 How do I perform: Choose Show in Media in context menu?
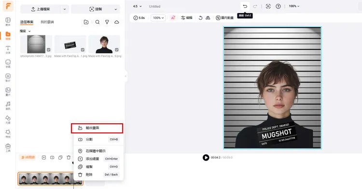pyautogui.click(x=98, y=151)
